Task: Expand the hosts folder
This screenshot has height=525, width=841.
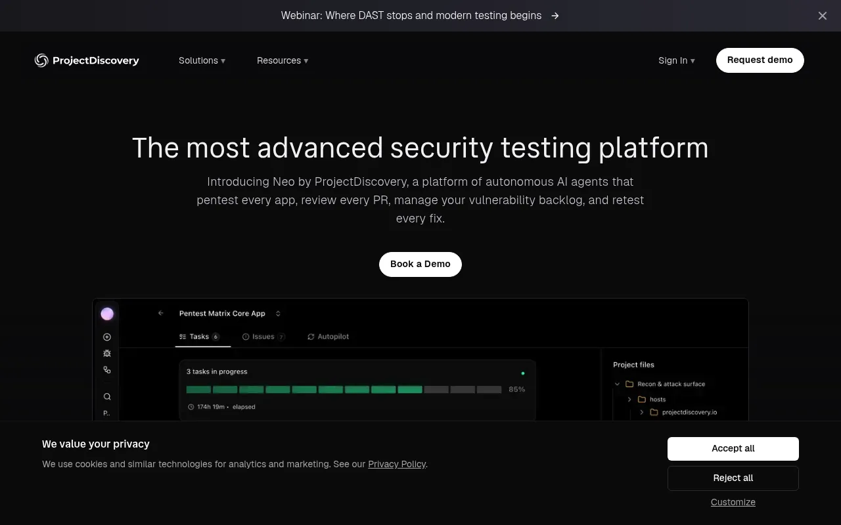Action: coord(629,399)
